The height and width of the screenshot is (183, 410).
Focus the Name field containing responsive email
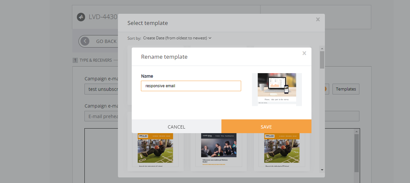[191, 86]
